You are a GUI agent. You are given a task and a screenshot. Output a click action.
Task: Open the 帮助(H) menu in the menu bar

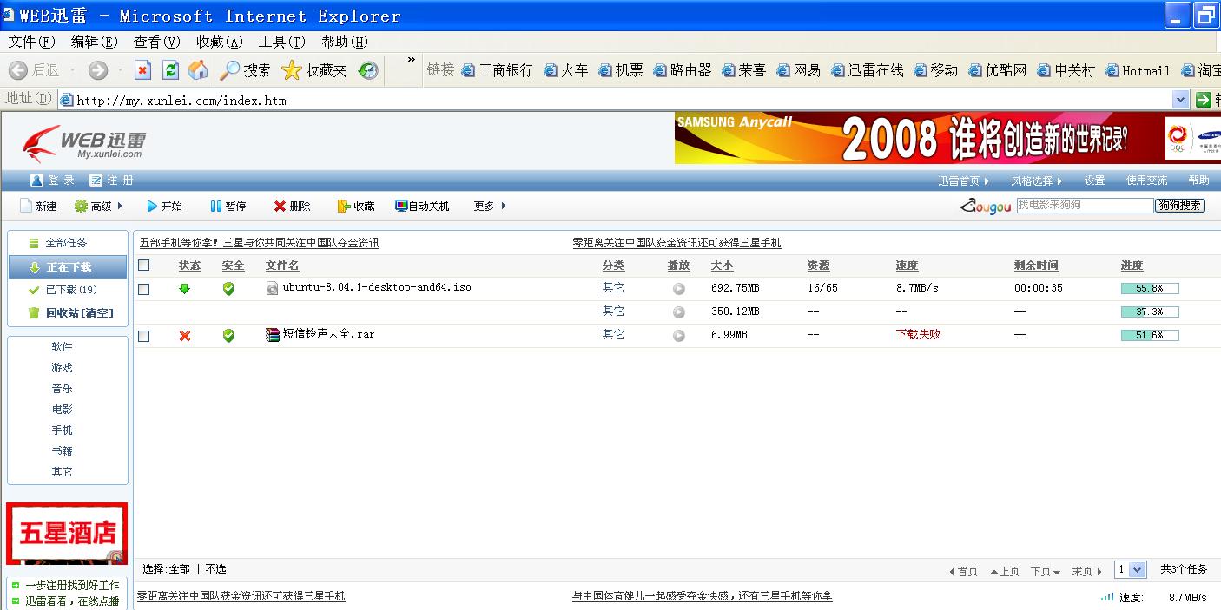345,42
